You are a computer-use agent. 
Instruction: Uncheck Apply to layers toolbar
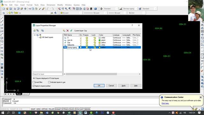click(34, 86)
